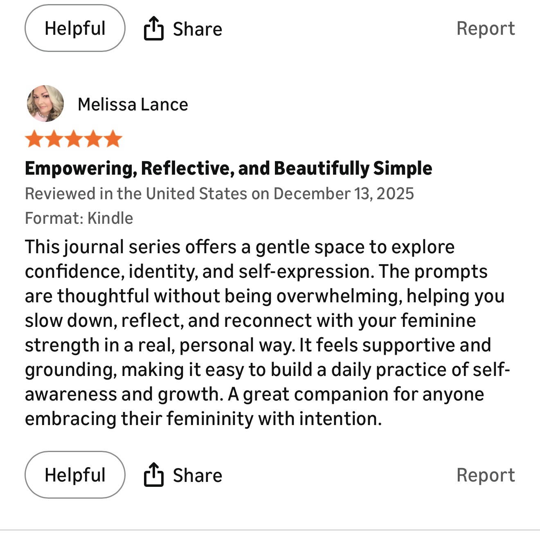Tap the Share label at the top

tap(197, 29)
